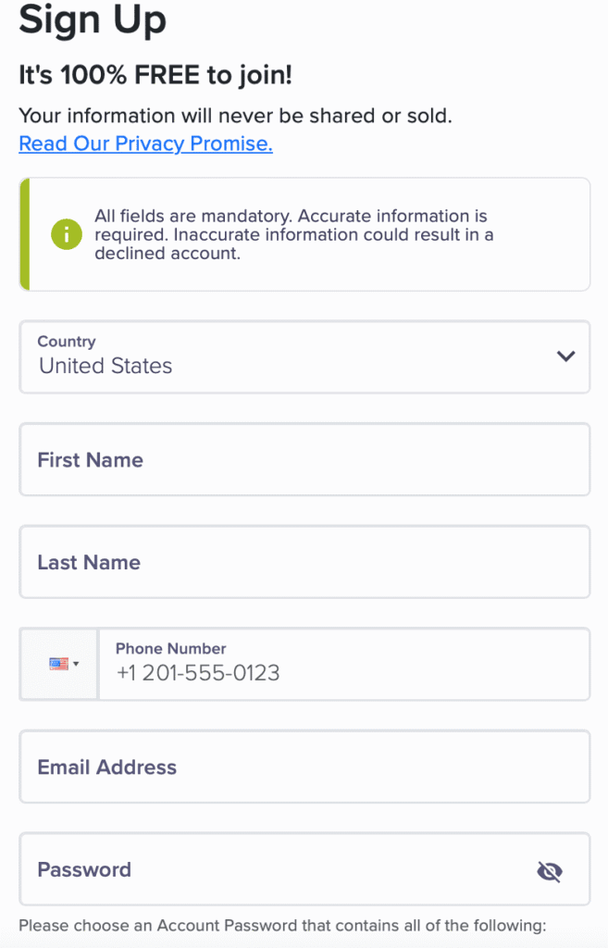Focus the First Name input field
This screenshot has height=948, width=608.
(304, 459)
